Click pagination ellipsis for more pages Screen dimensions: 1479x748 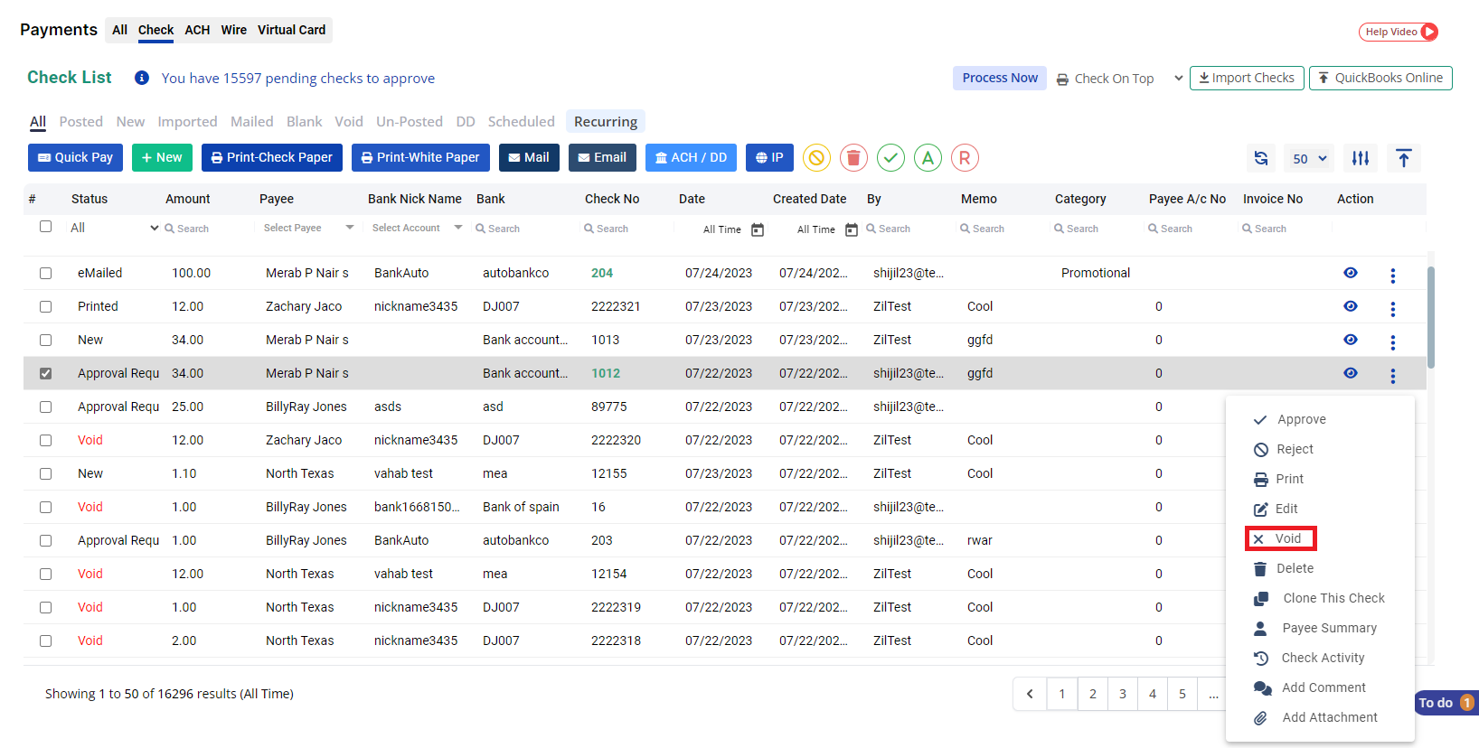[1213, 694]
